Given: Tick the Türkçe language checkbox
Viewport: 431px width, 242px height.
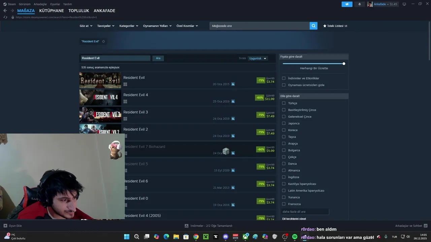Looking at the screenshot, I should coord(284,103).
